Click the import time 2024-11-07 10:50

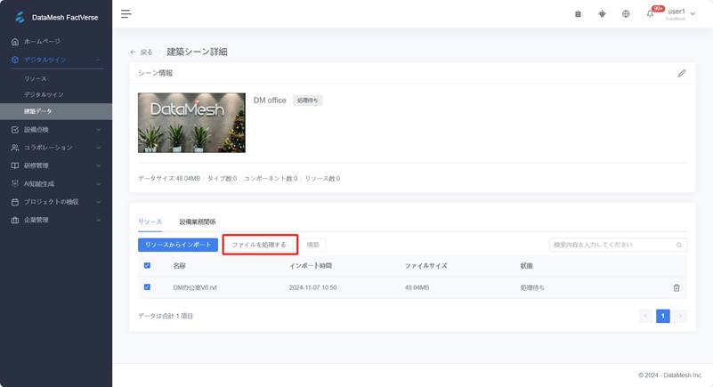tap(312, 287)
